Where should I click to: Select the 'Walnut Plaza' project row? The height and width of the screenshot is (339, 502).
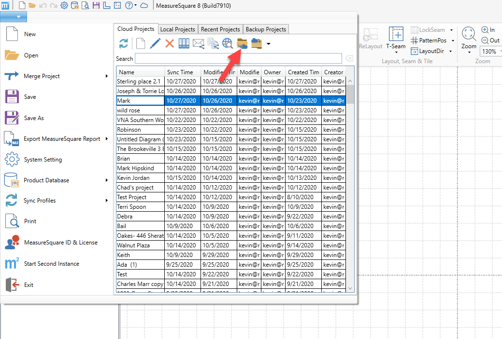tap(231, 245)
